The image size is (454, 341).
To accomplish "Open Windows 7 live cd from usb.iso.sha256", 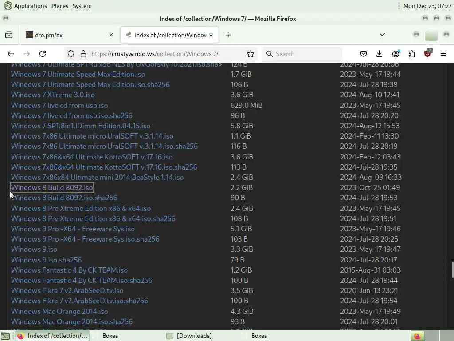I will 71,116.
